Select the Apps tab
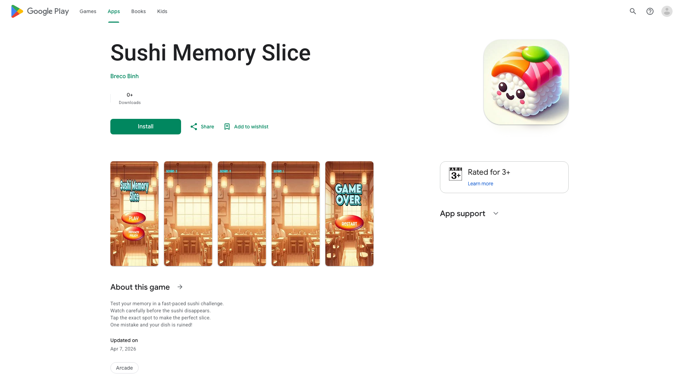 (114, 11)
